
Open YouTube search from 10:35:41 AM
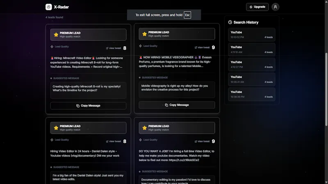pos(251,79)
